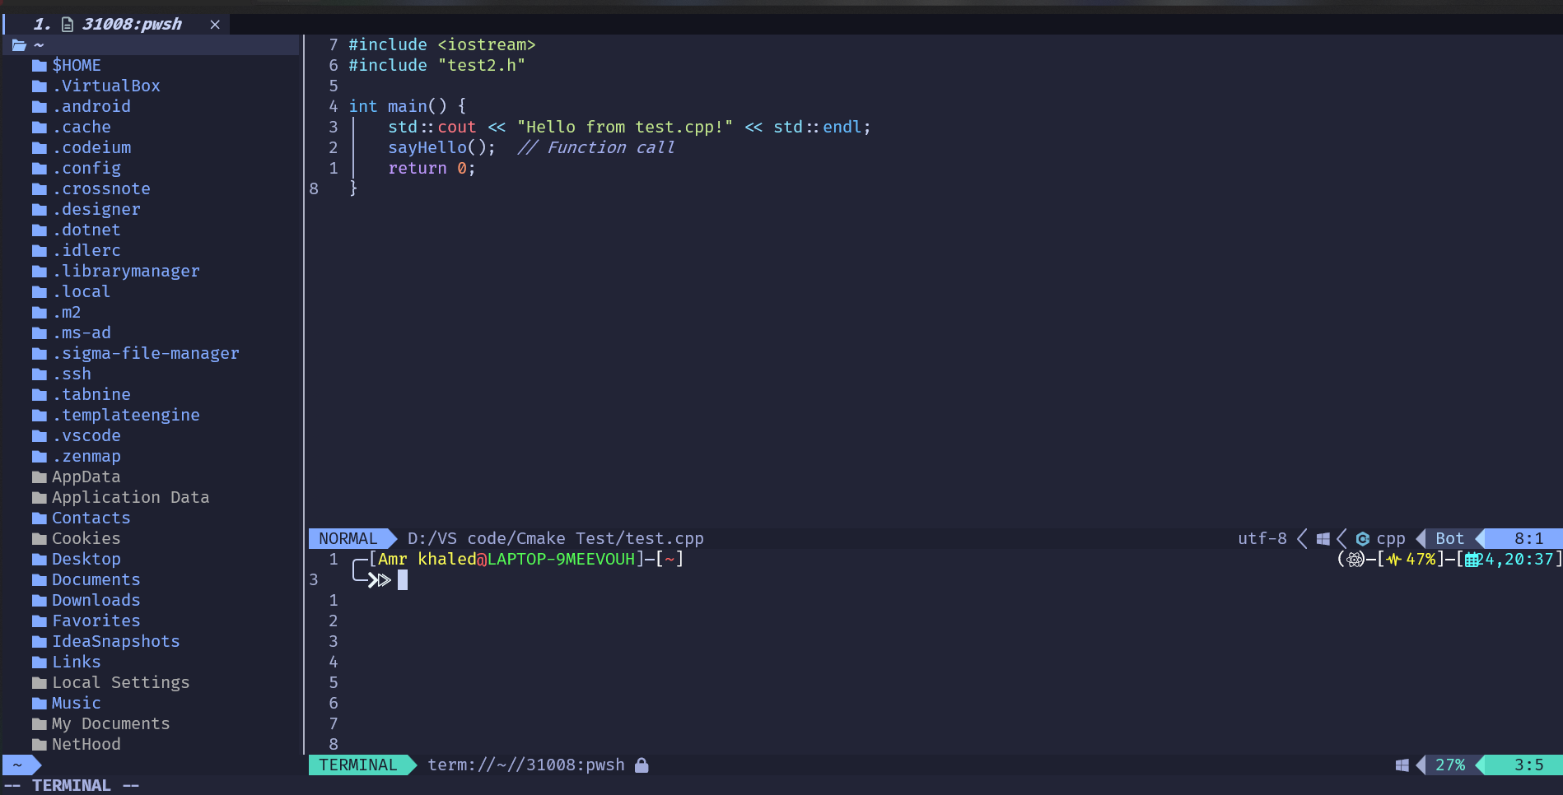Click the Windows icon in terminal statusline
1563x795 pixels.
(1402, 765)
